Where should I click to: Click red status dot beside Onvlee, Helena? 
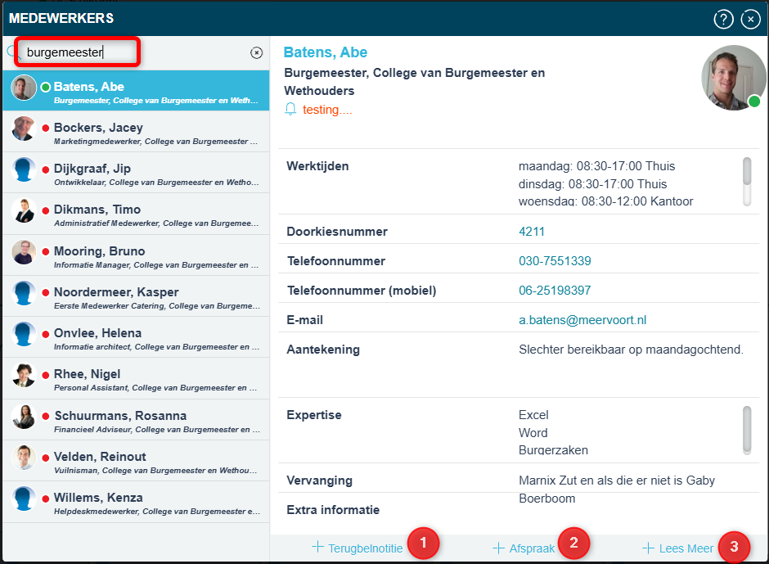point(46,334)
